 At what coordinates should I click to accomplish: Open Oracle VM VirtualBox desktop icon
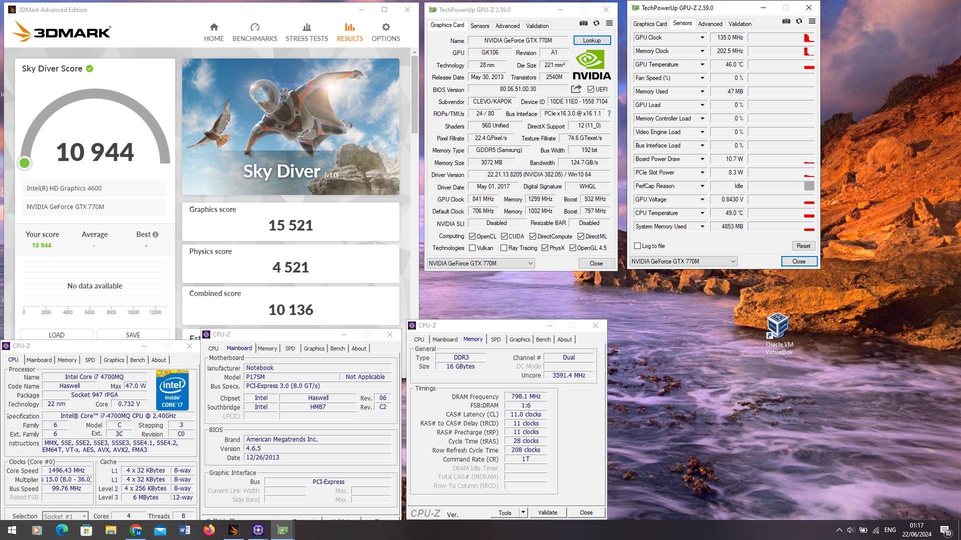point(779,333)
